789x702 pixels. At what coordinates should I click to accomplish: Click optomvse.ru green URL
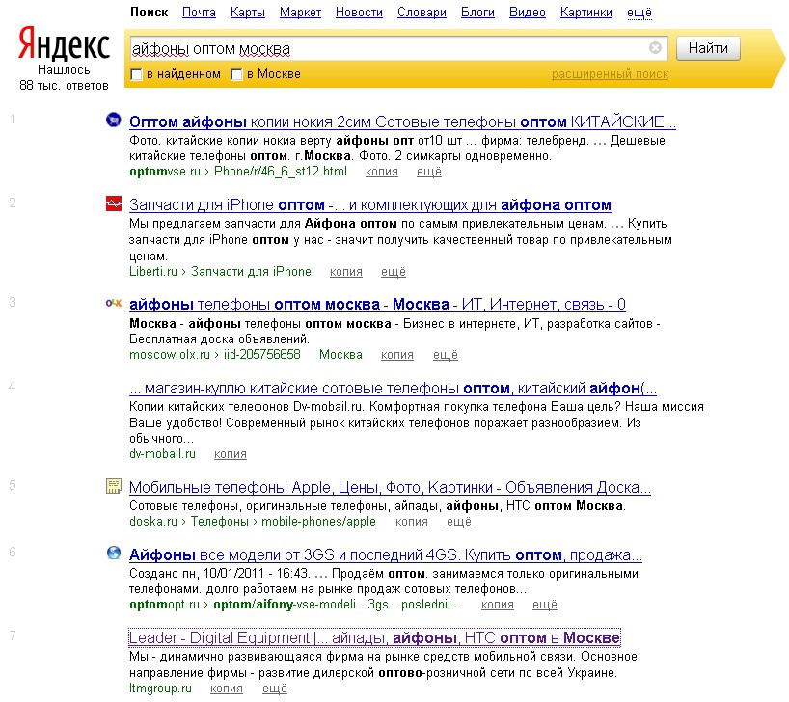click(x=165, y=172)
